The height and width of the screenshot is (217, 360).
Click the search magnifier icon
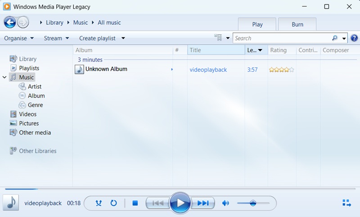click(335, 38)
